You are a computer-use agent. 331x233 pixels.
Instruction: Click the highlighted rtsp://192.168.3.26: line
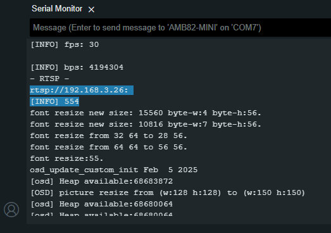pyautogui.click(x=82, y=90)
